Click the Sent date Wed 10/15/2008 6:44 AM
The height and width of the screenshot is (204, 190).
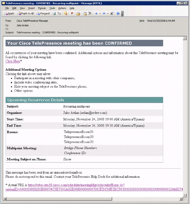tap(161, 21)
